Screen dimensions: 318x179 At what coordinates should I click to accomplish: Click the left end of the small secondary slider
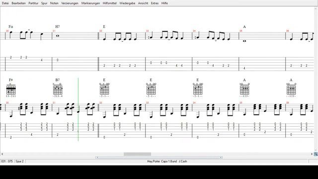(97, 157)
